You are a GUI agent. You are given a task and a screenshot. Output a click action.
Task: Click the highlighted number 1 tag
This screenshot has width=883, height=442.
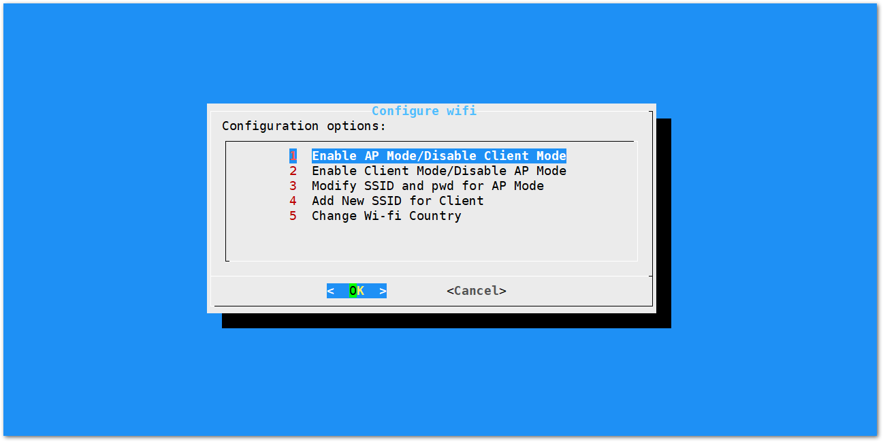pos(293,156)
